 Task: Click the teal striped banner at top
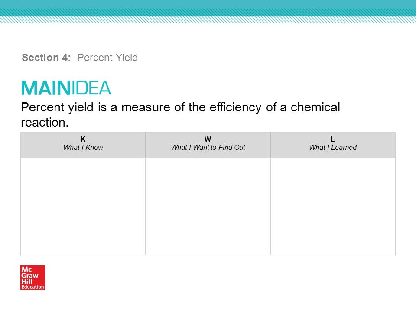pyautogui.click(x=208, y=12)
